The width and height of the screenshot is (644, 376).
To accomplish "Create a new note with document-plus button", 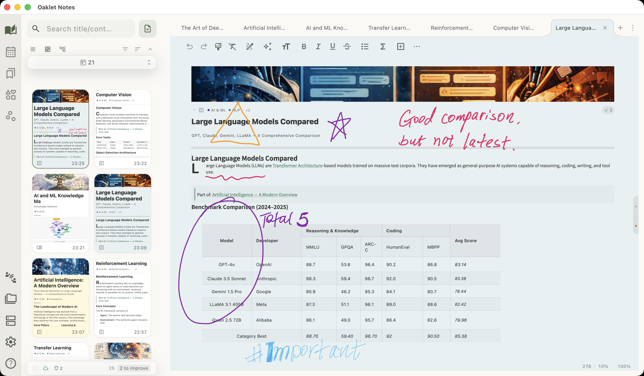I will 148,28.
